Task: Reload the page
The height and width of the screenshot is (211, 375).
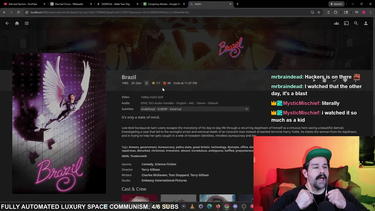Action: (x=18, y=12)
